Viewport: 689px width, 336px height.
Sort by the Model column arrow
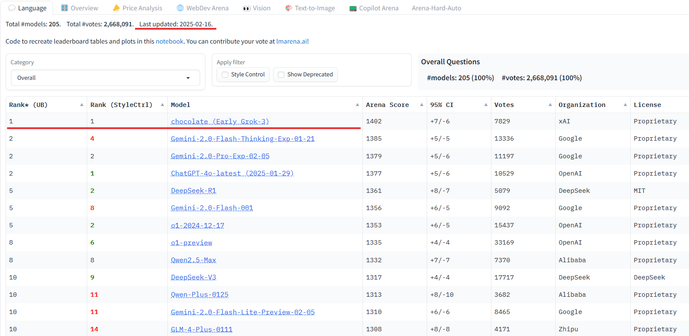[357, 105]
